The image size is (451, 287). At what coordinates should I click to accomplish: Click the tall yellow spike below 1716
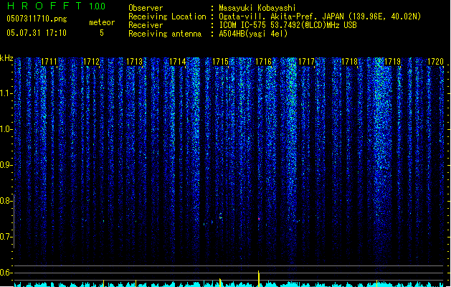click(259, 278)
